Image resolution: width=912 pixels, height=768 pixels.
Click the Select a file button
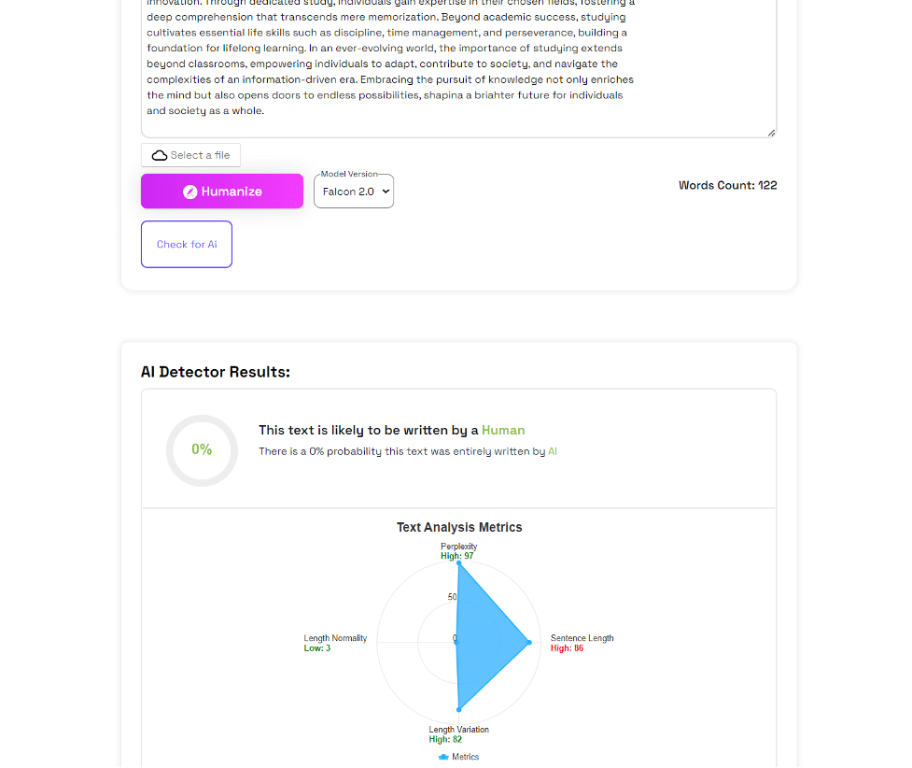point(190,154)
